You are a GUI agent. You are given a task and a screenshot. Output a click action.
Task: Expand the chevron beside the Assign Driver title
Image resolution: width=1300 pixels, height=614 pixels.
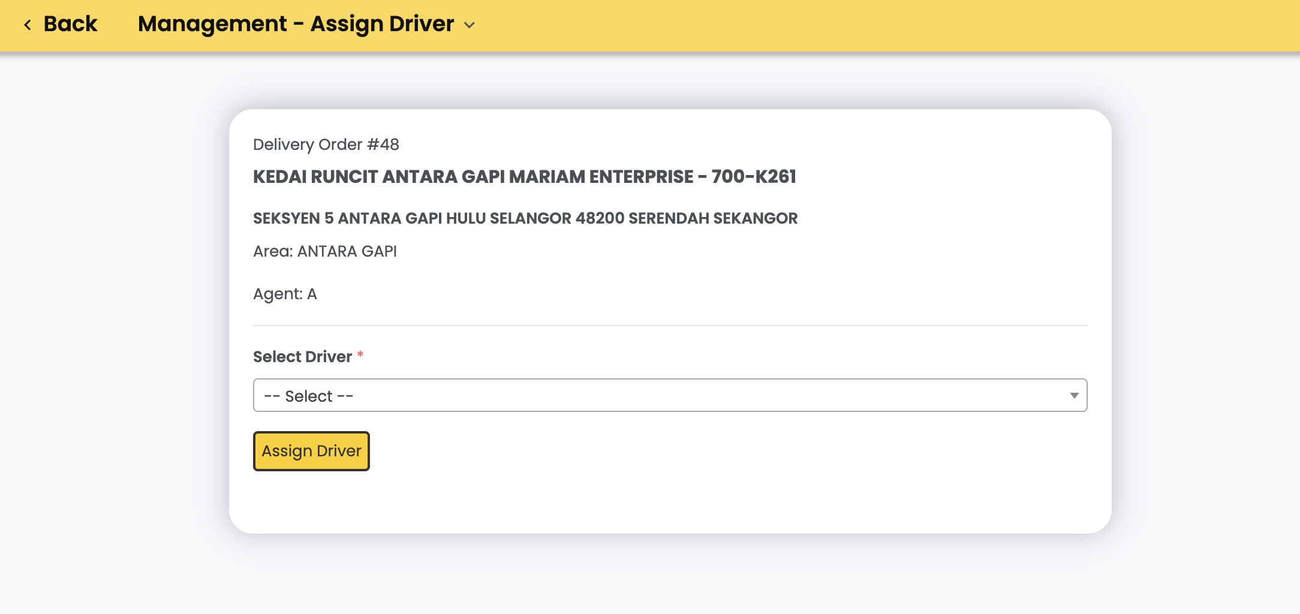(x=470, y=25)
